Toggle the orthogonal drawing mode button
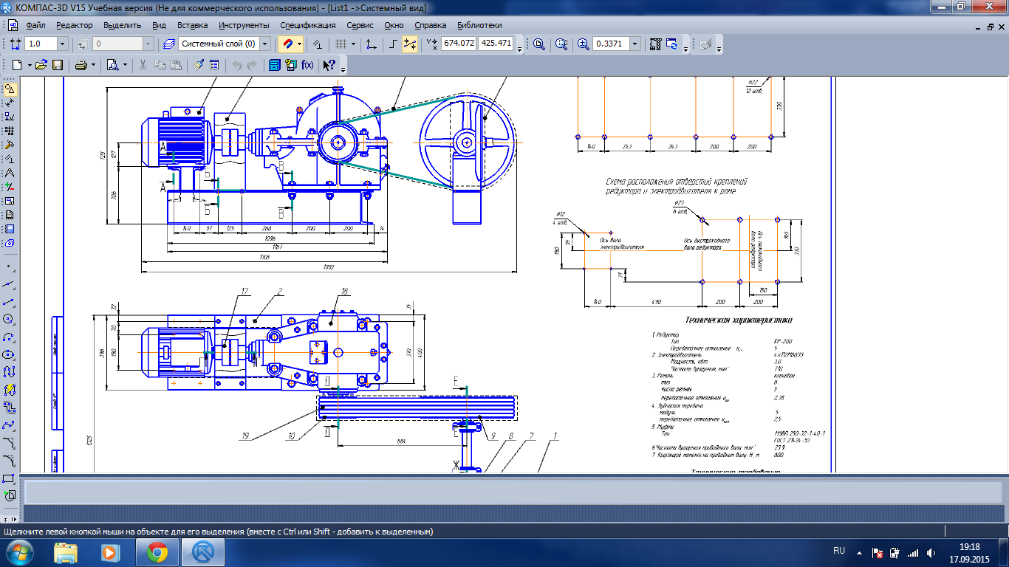Image resolution: width=1009 pixels, height=567 pixels. (393, 44)
